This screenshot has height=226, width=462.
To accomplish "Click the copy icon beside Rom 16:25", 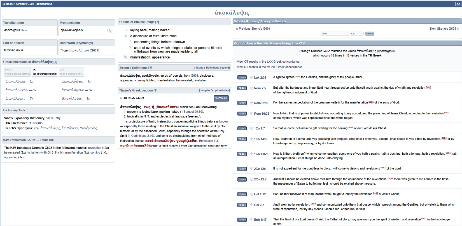I will (x=252, y=114).
